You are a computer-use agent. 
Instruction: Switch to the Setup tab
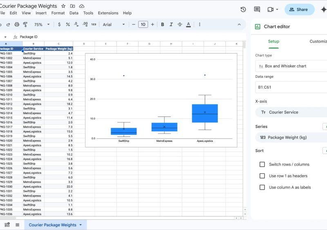point(273,41)
